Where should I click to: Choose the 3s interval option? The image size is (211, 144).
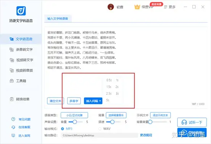pos(117,93)
